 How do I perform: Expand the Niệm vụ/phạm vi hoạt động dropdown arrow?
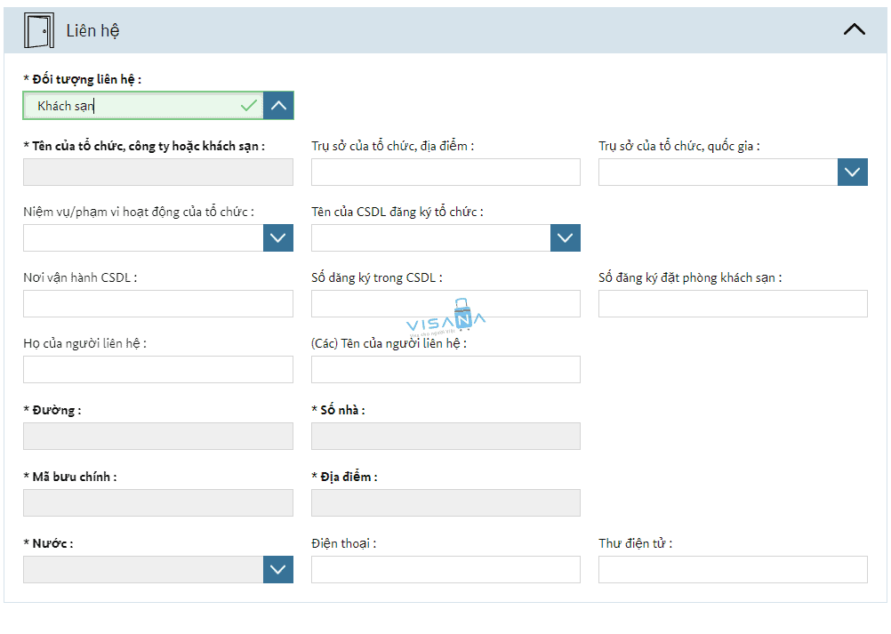coord(277,238)
